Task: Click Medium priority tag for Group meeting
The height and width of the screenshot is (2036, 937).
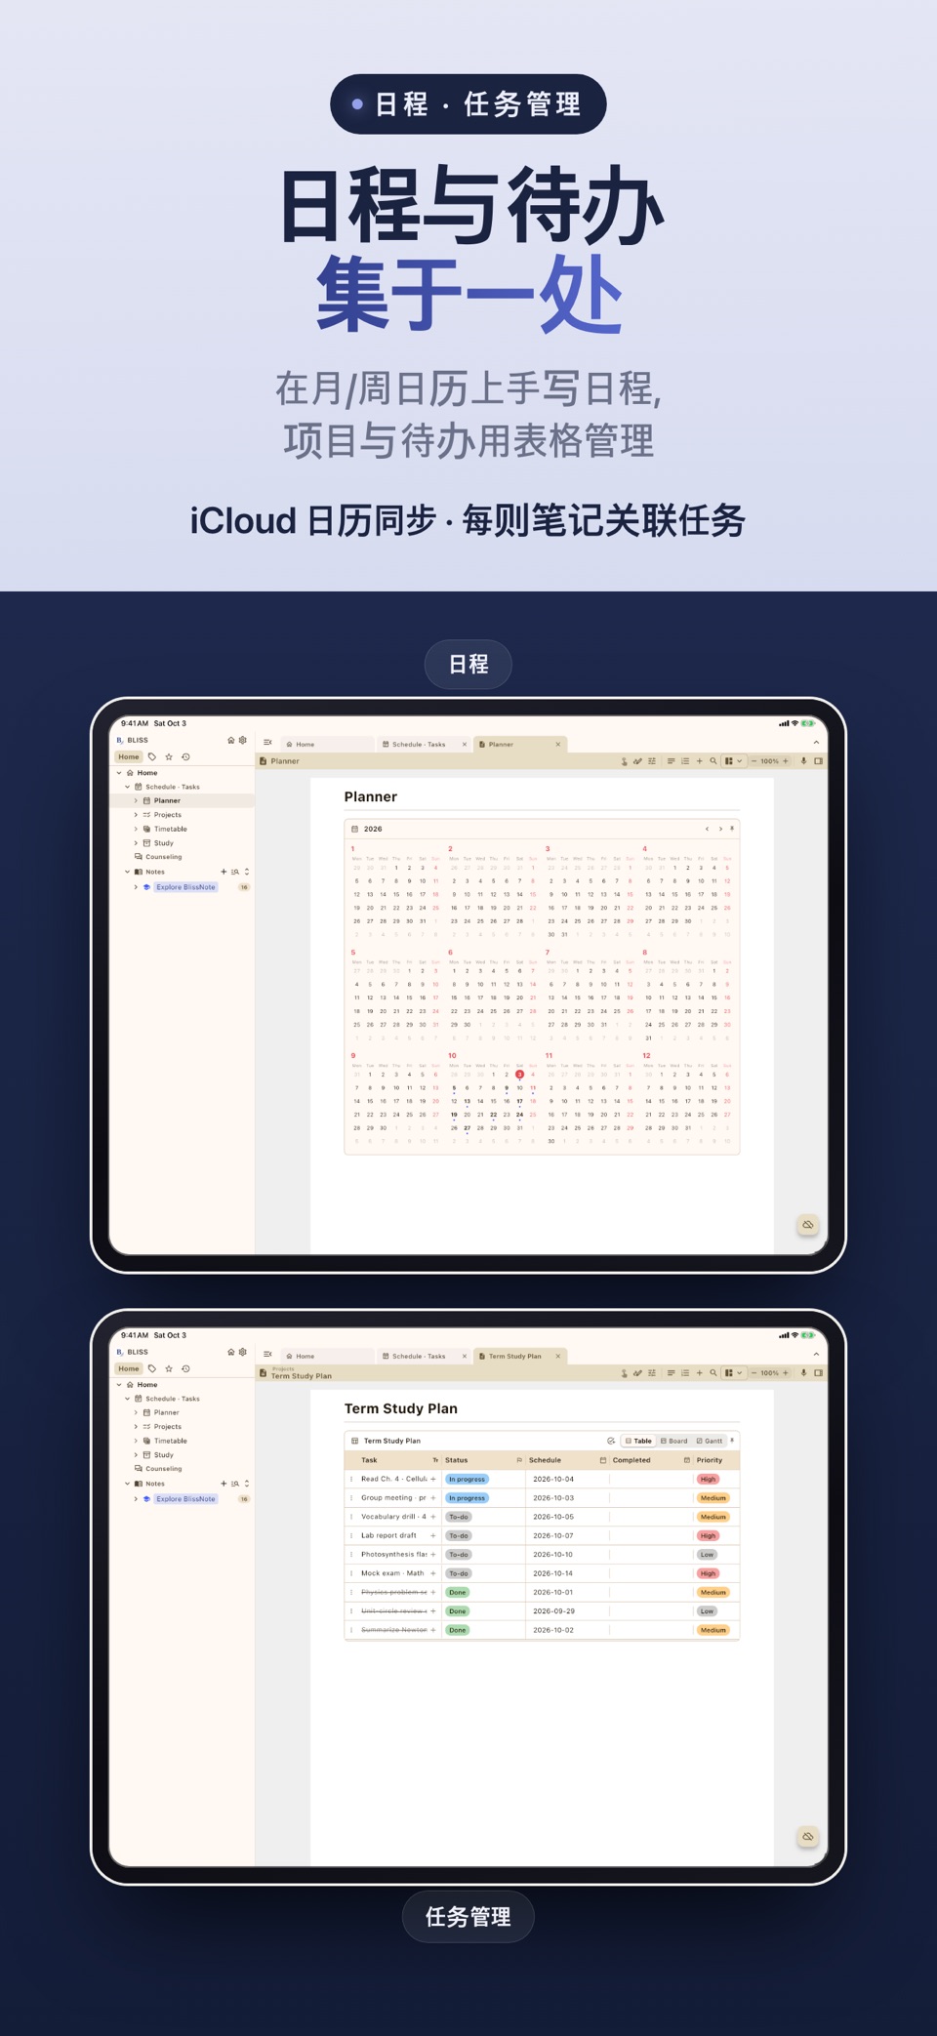Action: pos(713,1498)
